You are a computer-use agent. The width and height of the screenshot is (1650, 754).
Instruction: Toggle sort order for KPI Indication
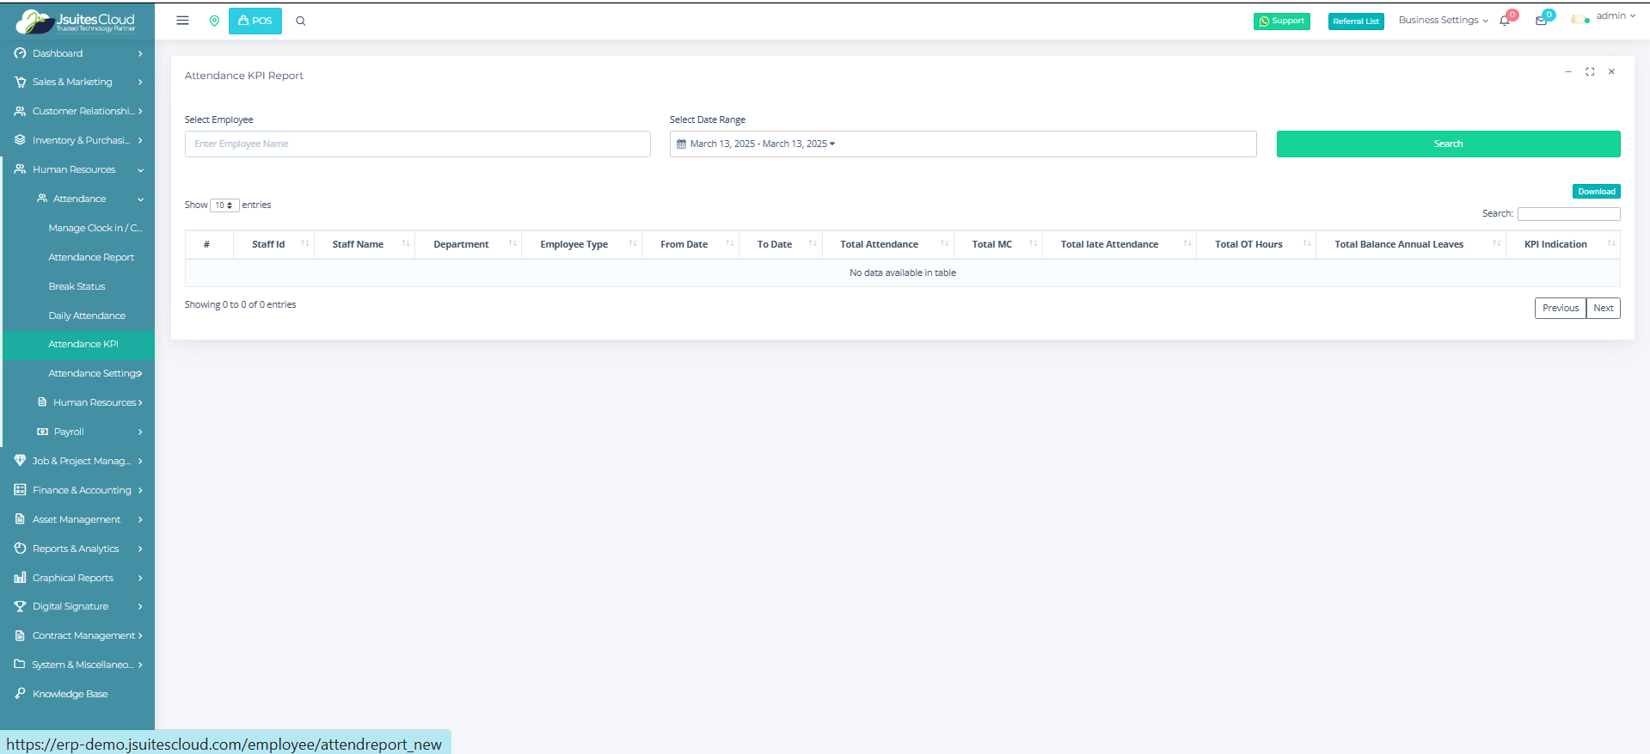click(1555, 244)
